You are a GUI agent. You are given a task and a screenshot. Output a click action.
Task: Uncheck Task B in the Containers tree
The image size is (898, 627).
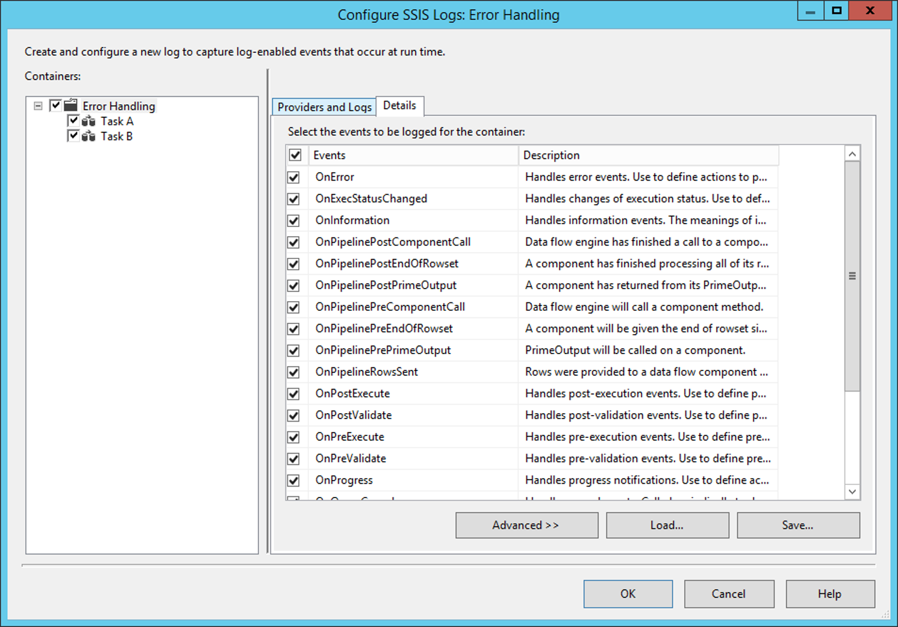(x=73, y=136)
